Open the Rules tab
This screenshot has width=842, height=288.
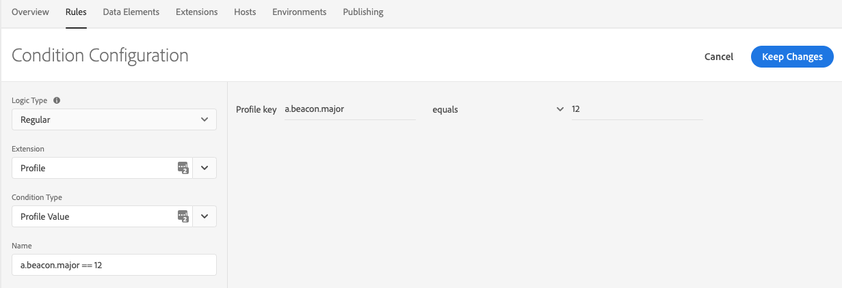pos(76,12)
